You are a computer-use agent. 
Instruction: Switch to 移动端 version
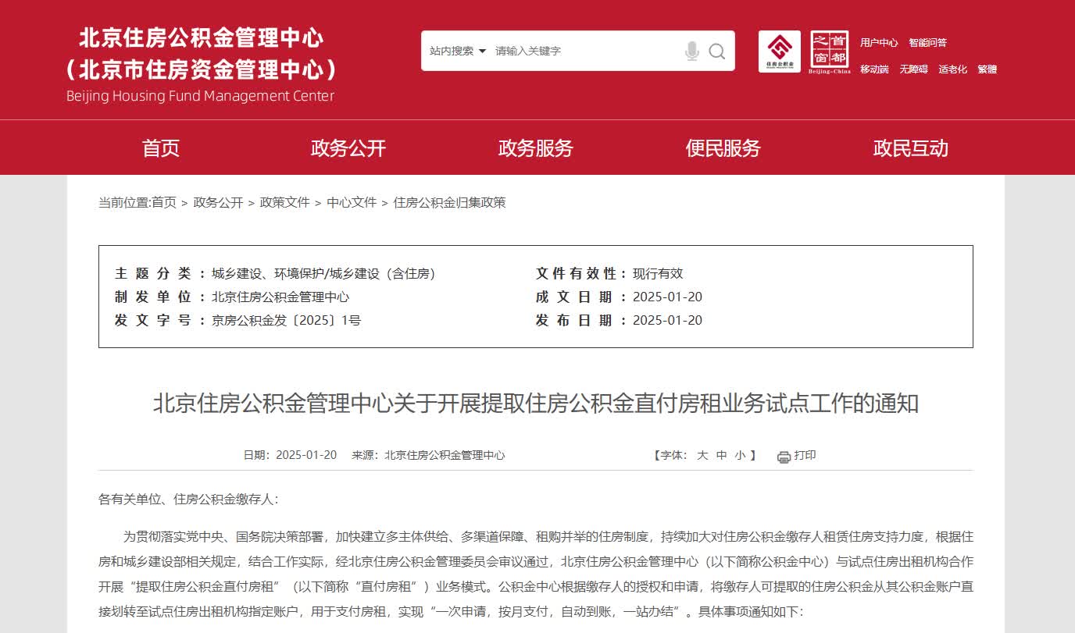coord(874,69)
